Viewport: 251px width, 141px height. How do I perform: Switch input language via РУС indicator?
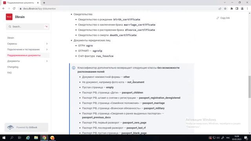(228, 138)
